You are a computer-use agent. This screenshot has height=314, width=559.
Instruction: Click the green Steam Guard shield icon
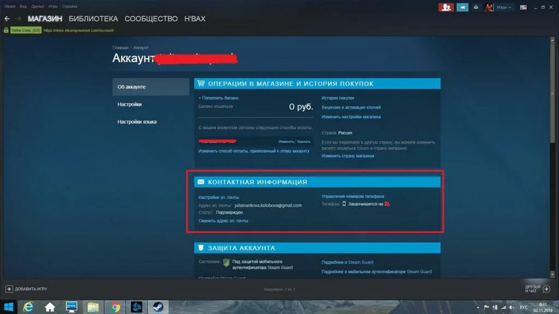click(227, 263)
